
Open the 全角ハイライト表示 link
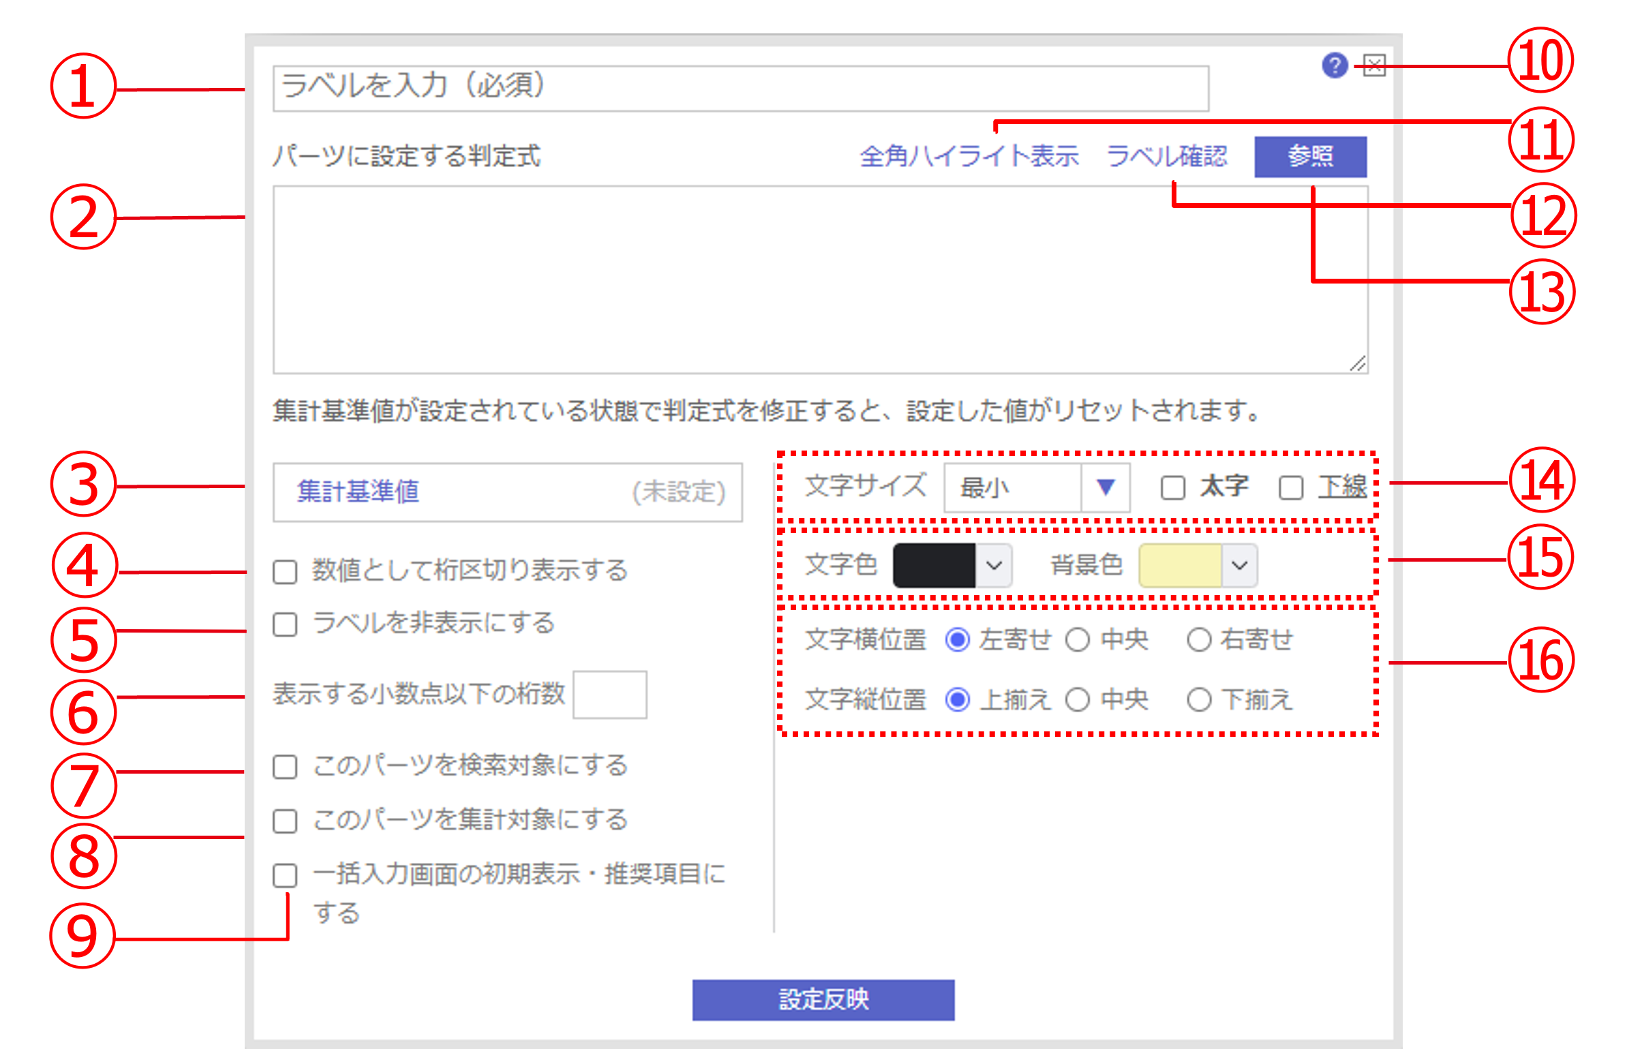(x=969, y=156)
